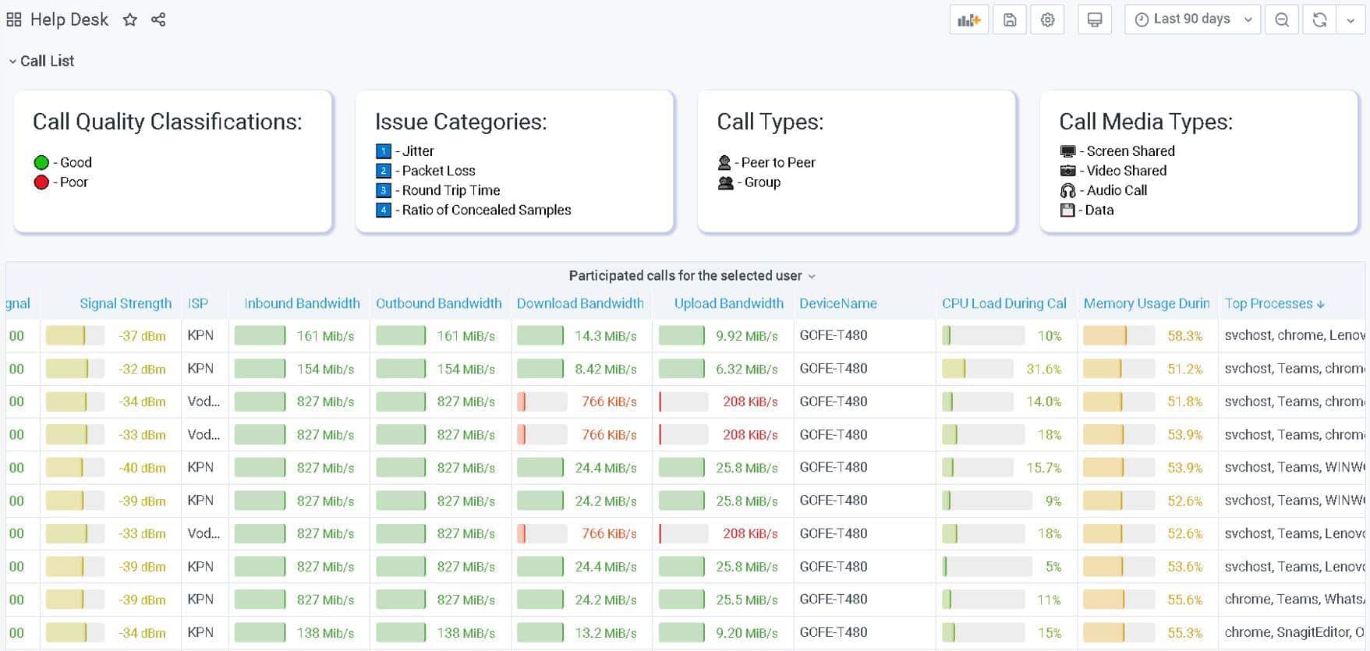
Task: Click the Help Desk dashboard title
Action: (x=69, y=20)
